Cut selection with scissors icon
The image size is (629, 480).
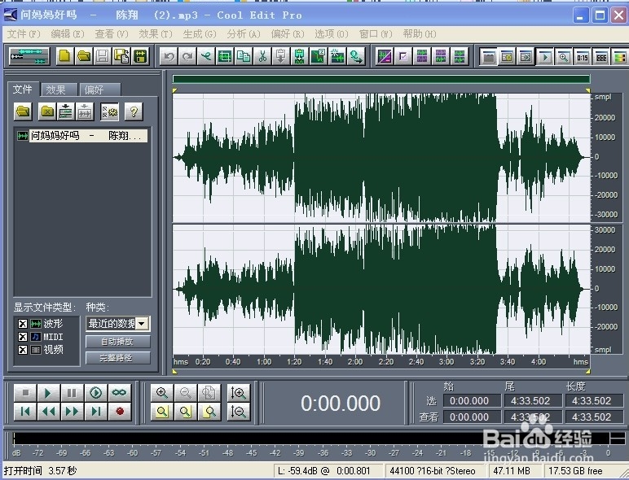[x=262, y=56]
